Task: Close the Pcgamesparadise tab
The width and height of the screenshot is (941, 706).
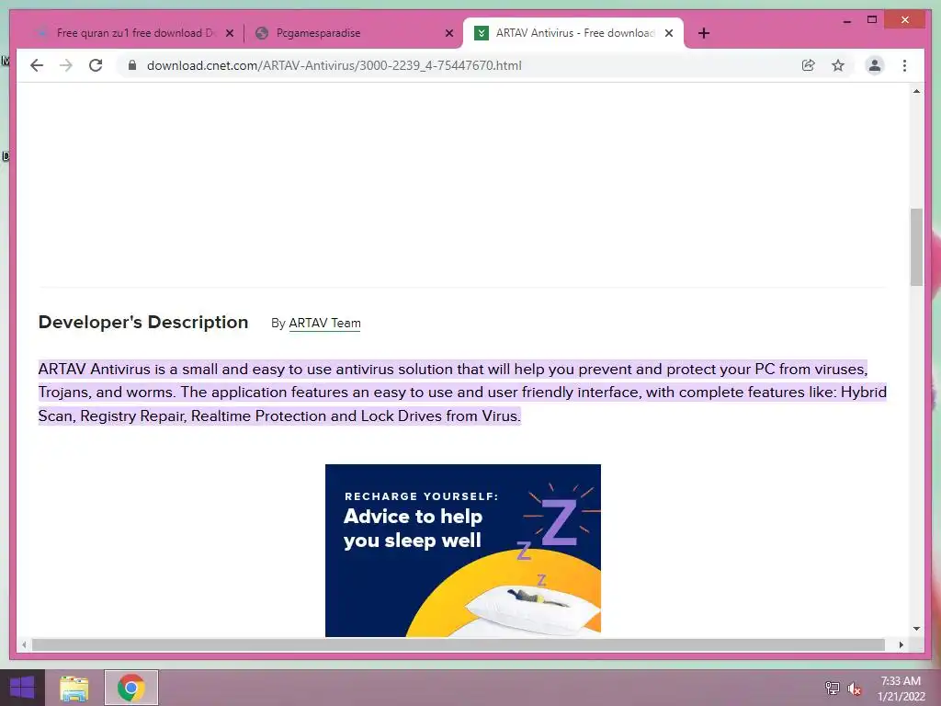Action: click(x=448, y=34)
